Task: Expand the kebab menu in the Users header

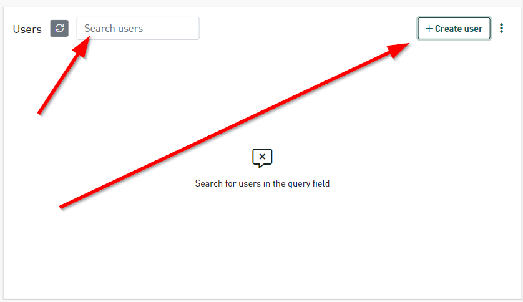Action: [501, 28]
